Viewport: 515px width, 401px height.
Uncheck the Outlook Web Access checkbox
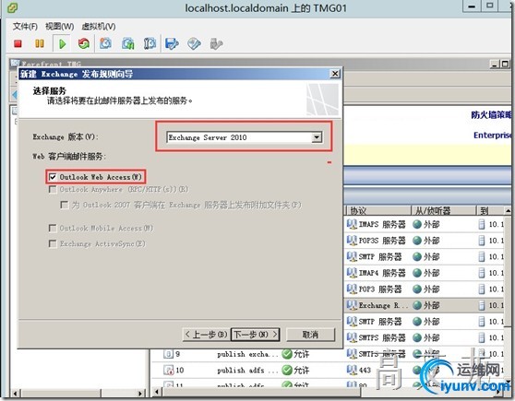coord(53,177)
